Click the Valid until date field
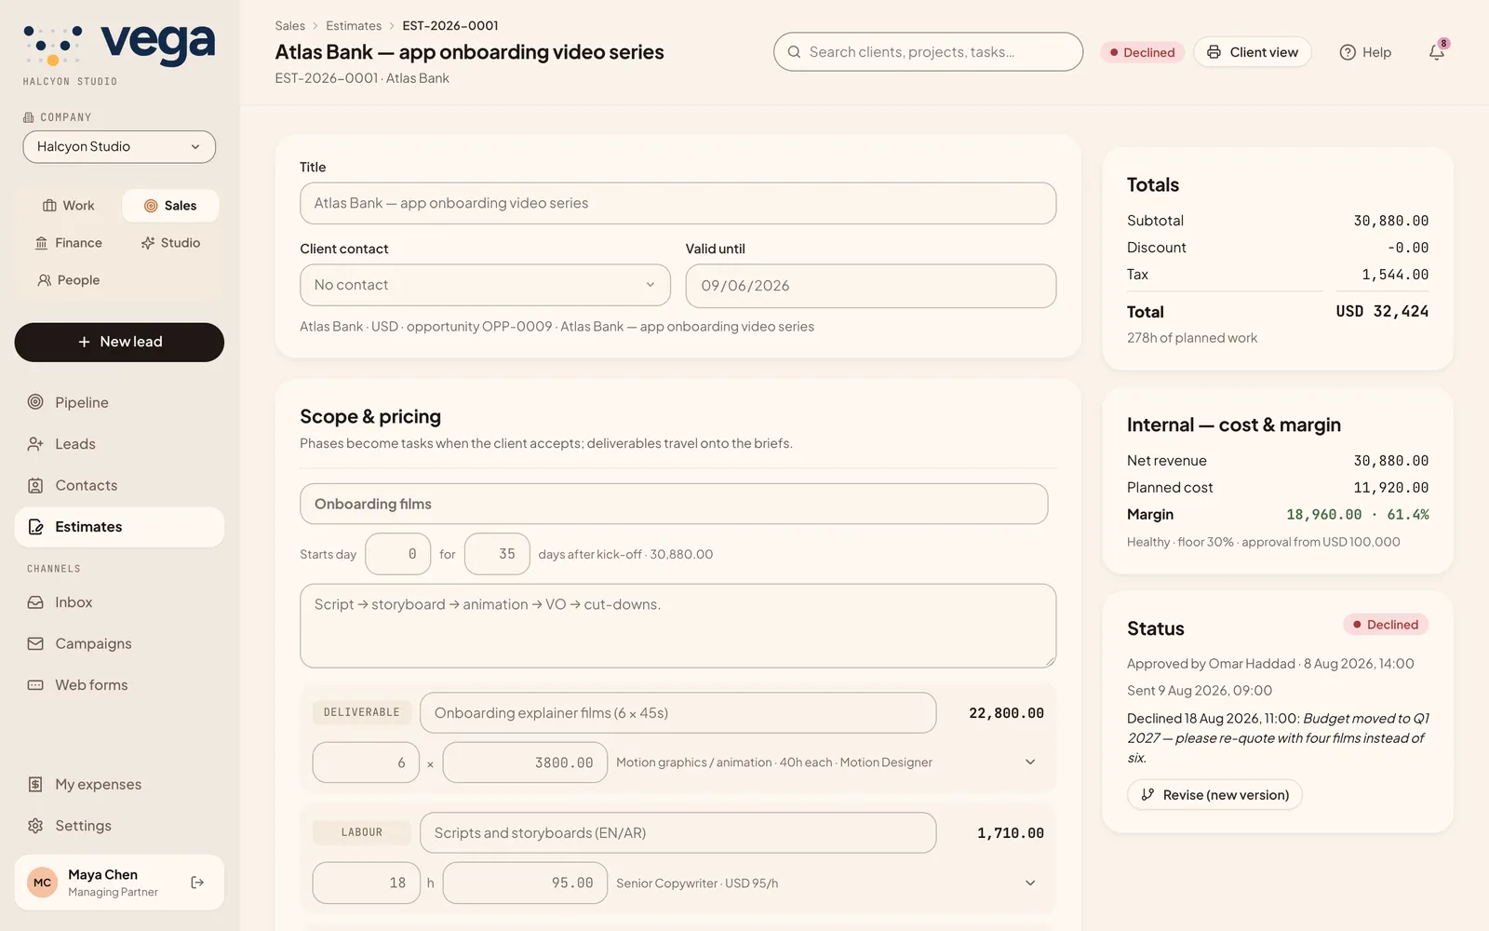 (870, 286)
